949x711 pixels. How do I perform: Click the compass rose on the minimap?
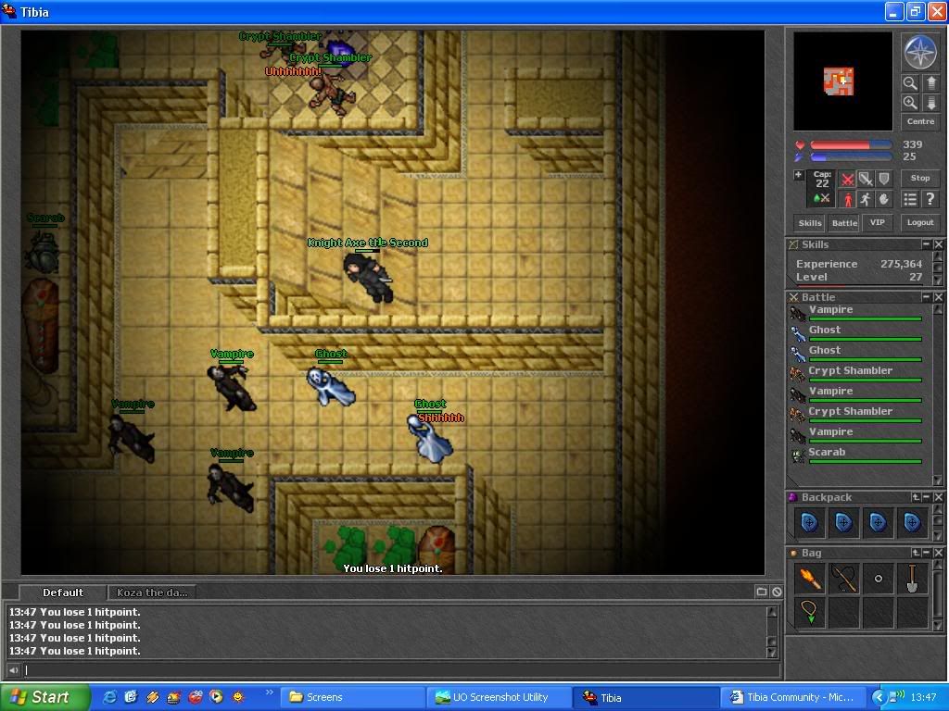point(920,52)
